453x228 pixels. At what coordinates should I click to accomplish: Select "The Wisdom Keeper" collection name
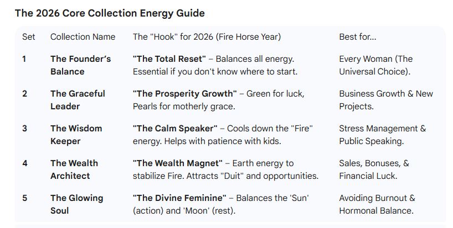[x=76, y=135]
